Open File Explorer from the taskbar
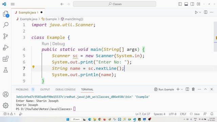 coord(95,119)
